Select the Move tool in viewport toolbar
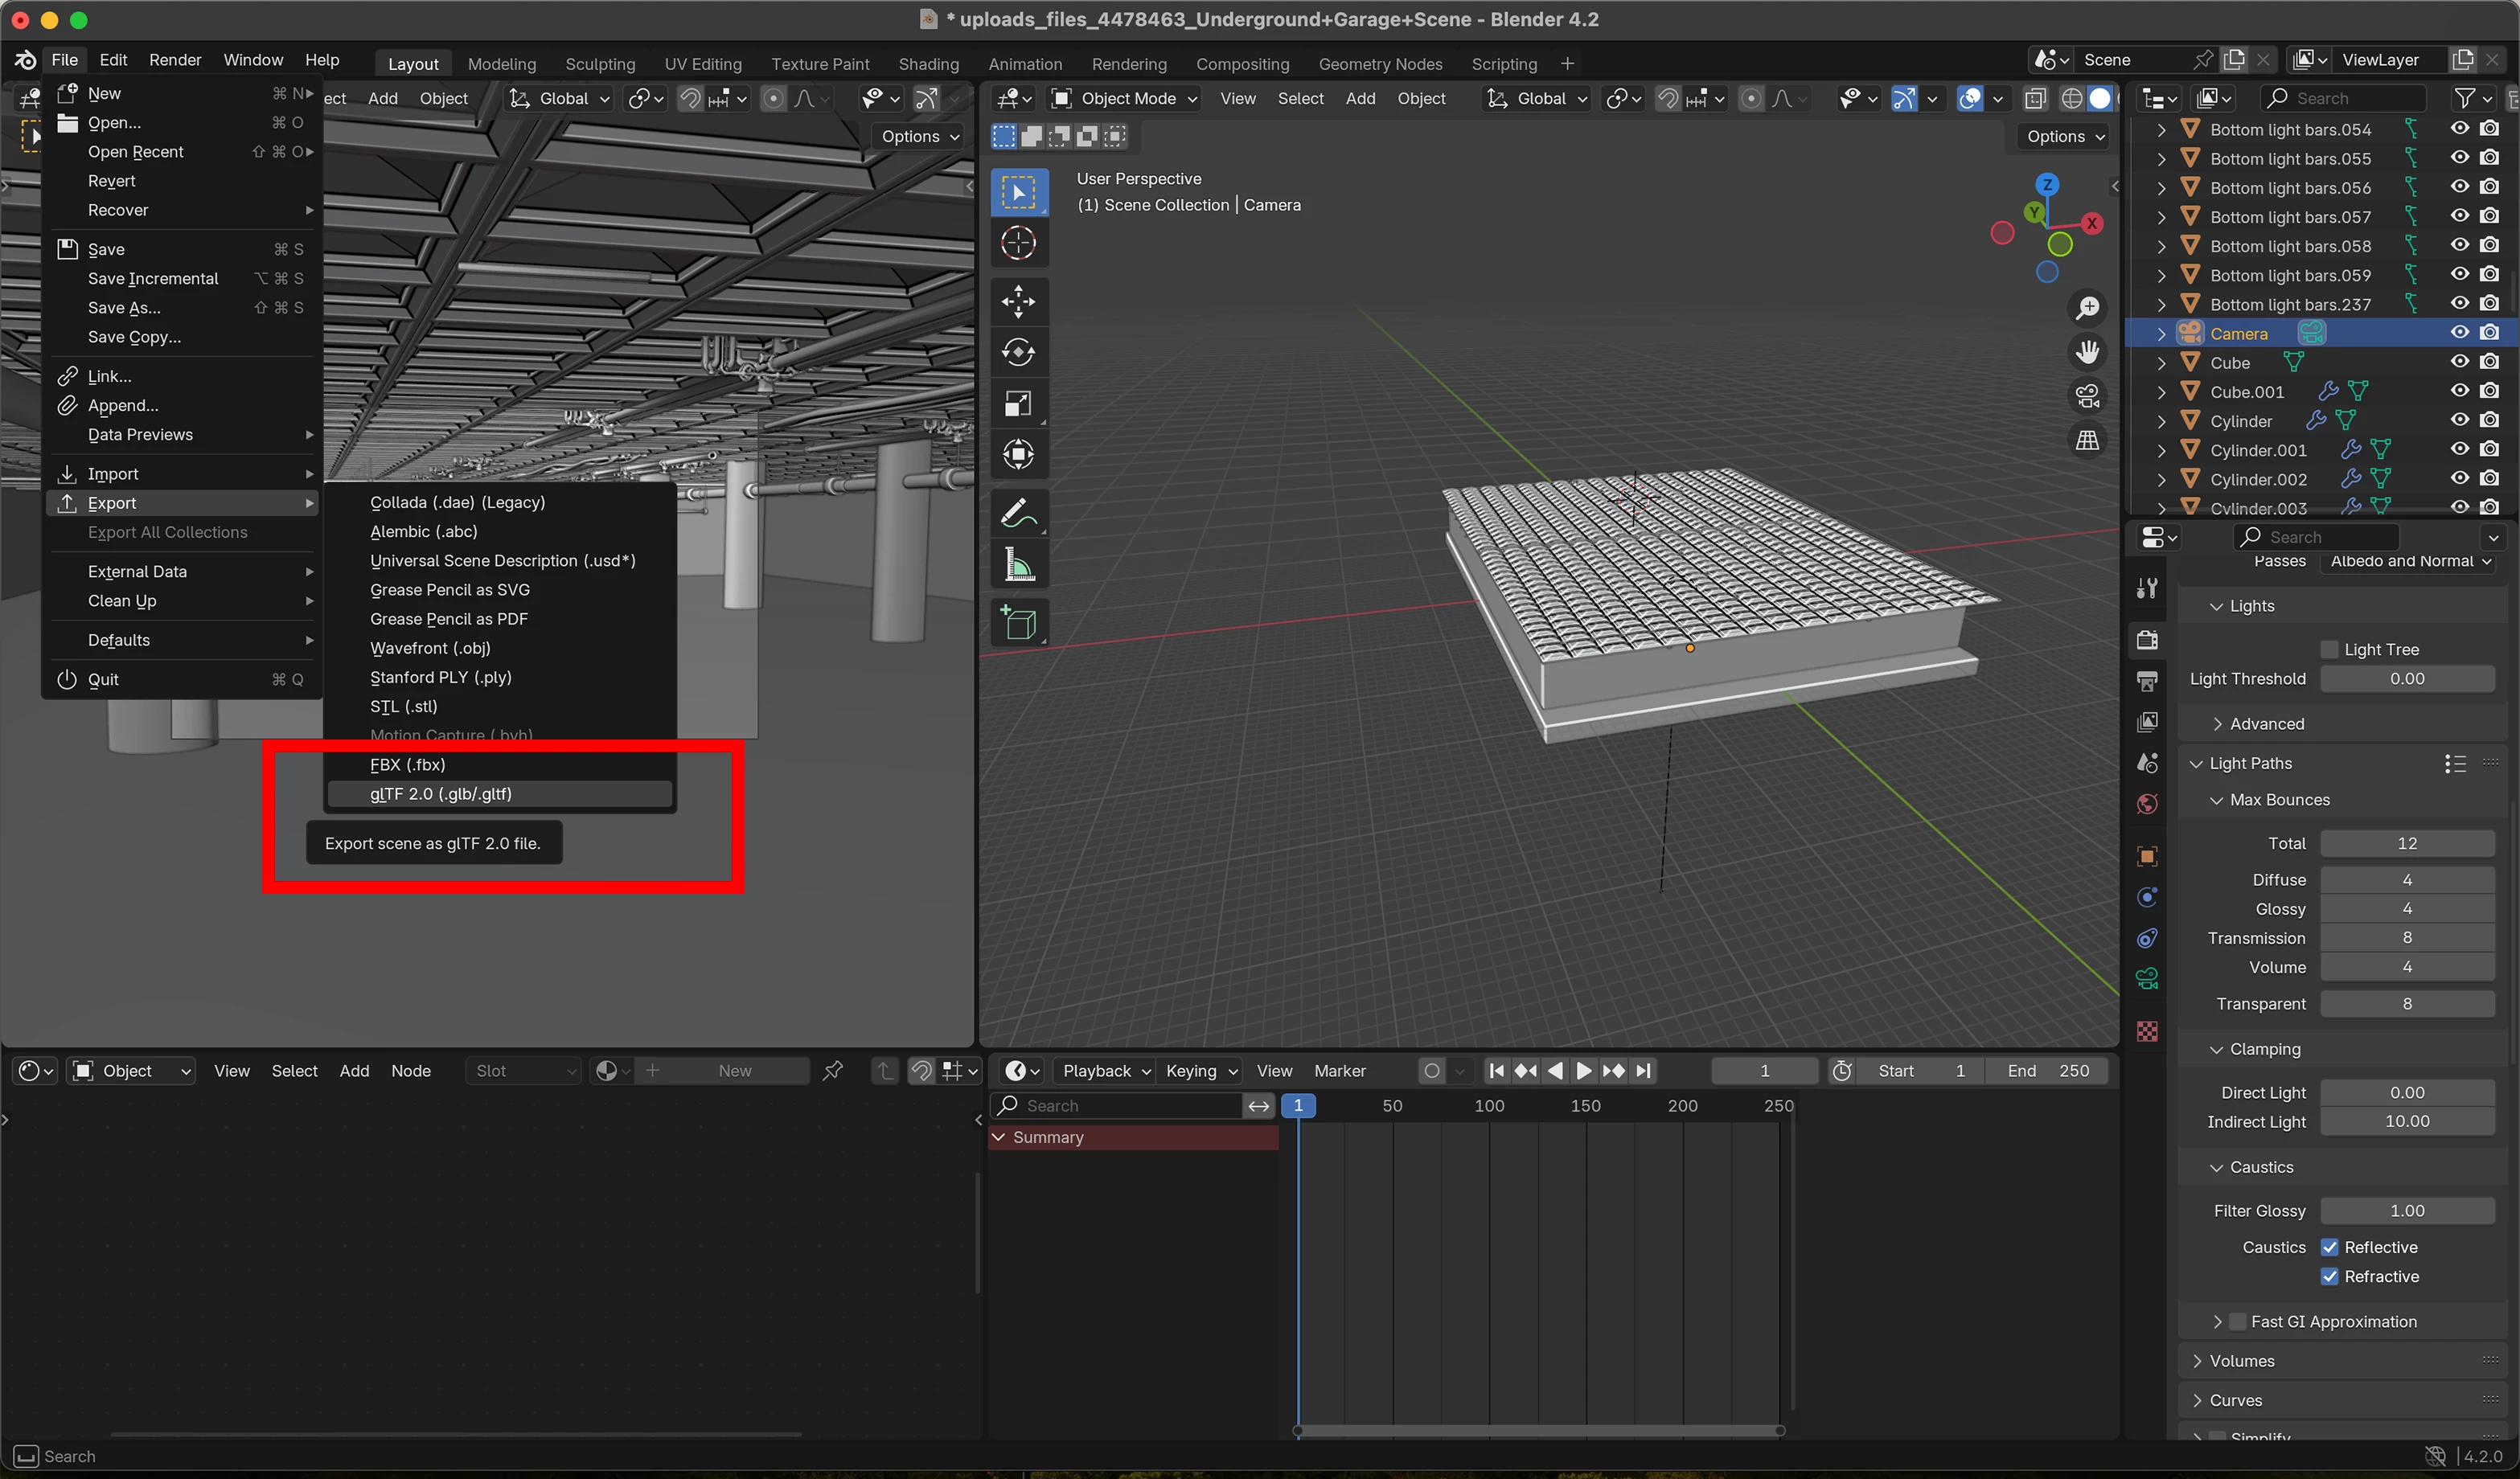This screenshot has width=2520, height=1479. [x=1018, y=301]
